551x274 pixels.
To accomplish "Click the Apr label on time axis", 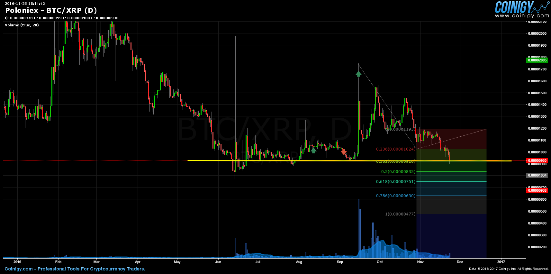I will [x=138, y=262].
